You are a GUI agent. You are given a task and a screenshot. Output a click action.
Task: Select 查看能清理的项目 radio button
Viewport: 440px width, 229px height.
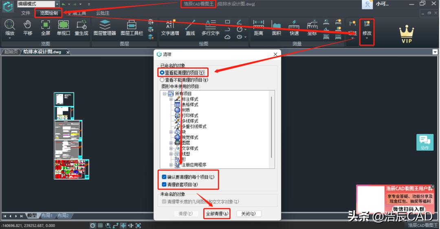point(162,73)
